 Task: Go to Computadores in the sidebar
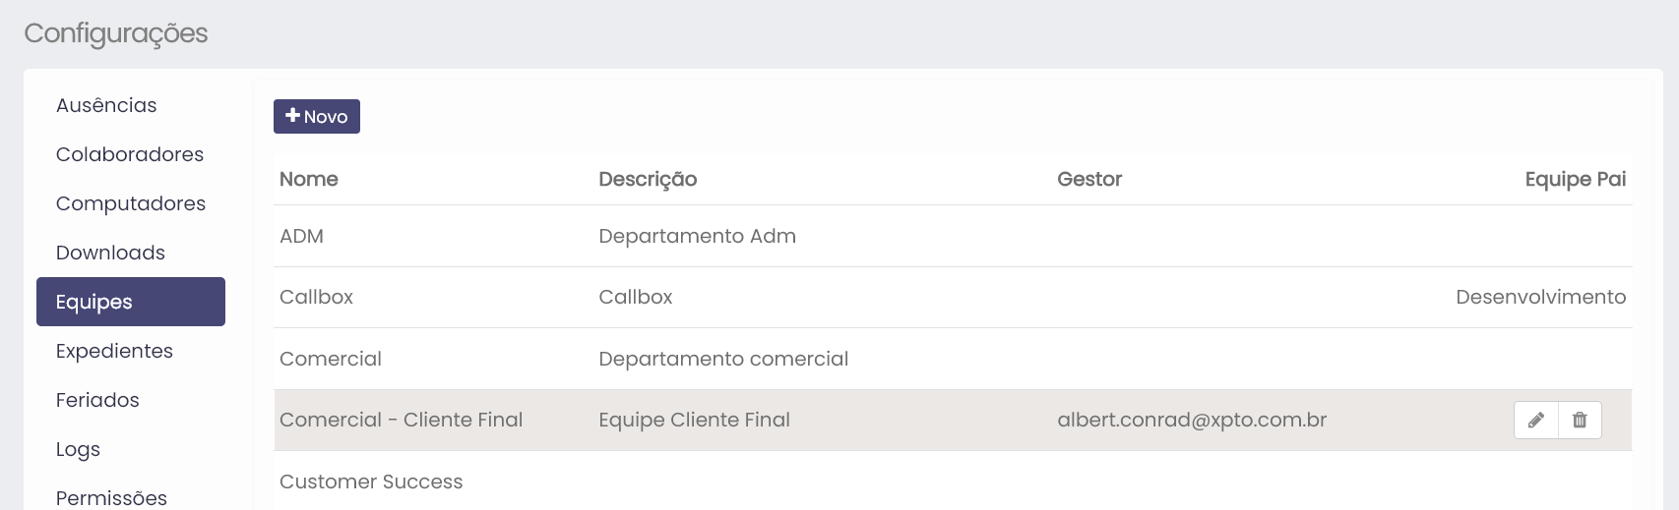coord(131,203)
